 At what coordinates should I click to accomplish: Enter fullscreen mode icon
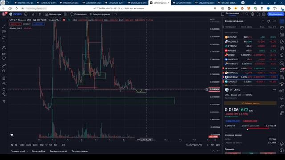point(258,14)
